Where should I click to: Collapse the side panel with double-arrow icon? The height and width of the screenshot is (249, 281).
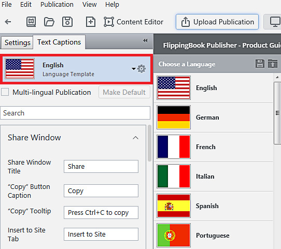pos(145,41)
